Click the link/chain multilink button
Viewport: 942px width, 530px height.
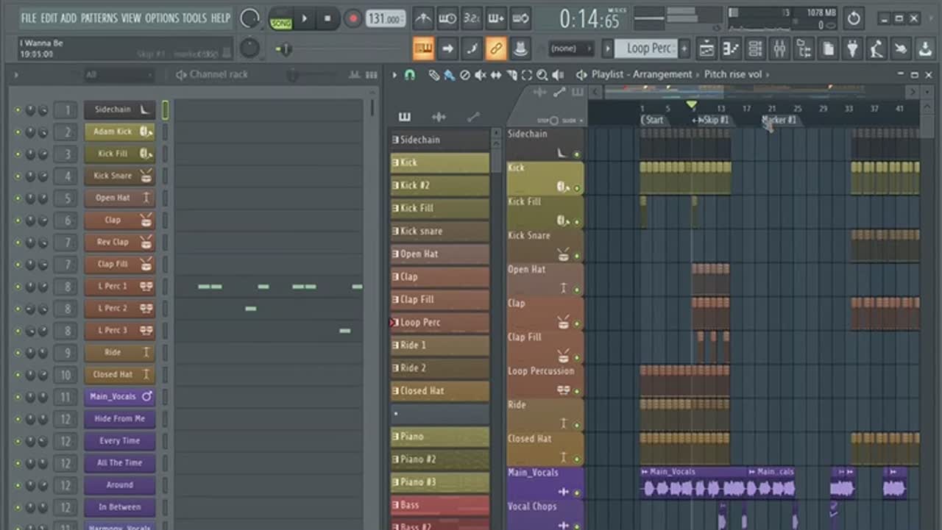(495, 49)
